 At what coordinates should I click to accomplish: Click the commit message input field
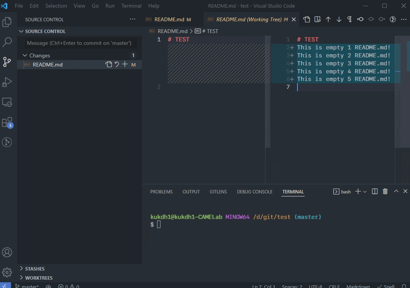(x=81, y=43)
